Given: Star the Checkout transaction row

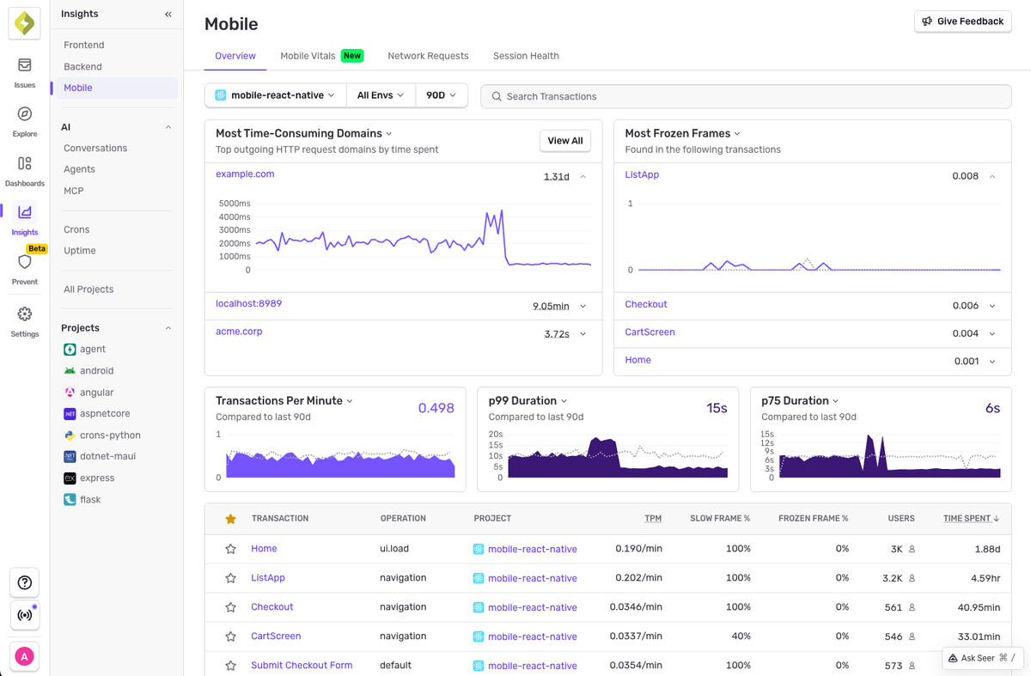Looking at the screenshot, I should (x=230, y=606).
